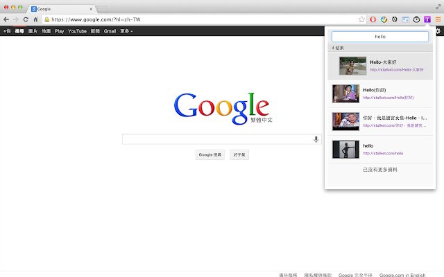
Task: Click the 已沒有更多資料 message
Action: click(380, 170)
